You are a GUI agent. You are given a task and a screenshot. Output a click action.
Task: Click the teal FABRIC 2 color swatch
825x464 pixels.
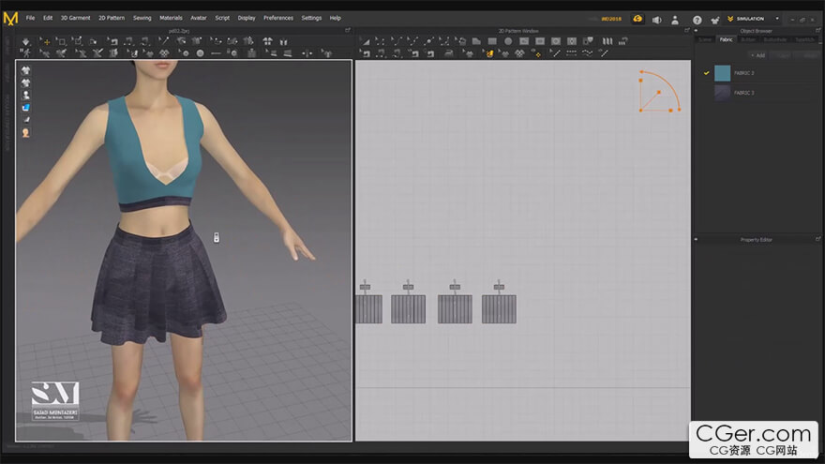point(722,73)
